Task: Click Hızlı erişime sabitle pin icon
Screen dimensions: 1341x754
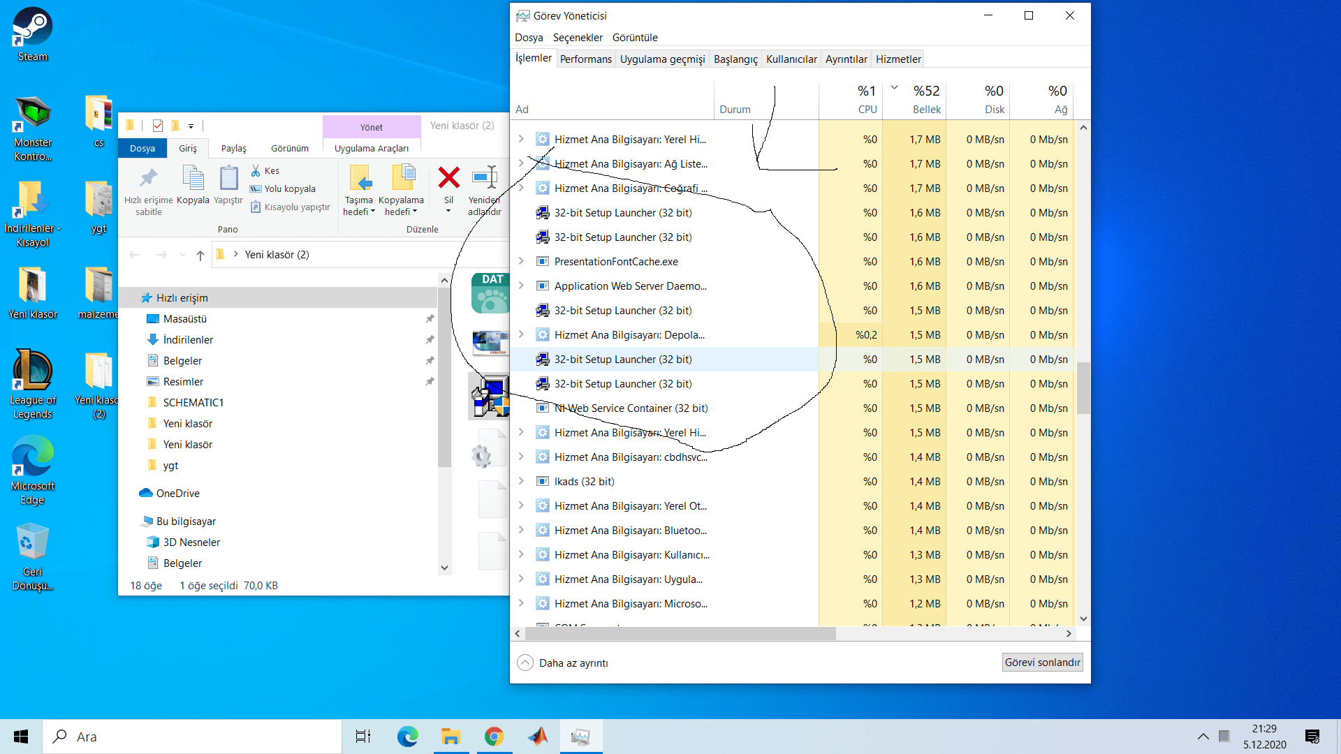Action: 148,177
